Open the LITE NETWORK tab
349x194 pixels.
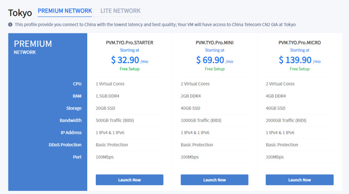tap(120, 11)
